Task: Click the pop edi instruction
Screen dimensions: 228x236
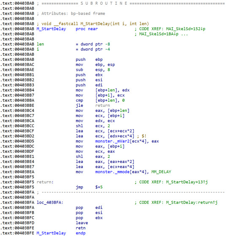Action: [x=89, y=208]
